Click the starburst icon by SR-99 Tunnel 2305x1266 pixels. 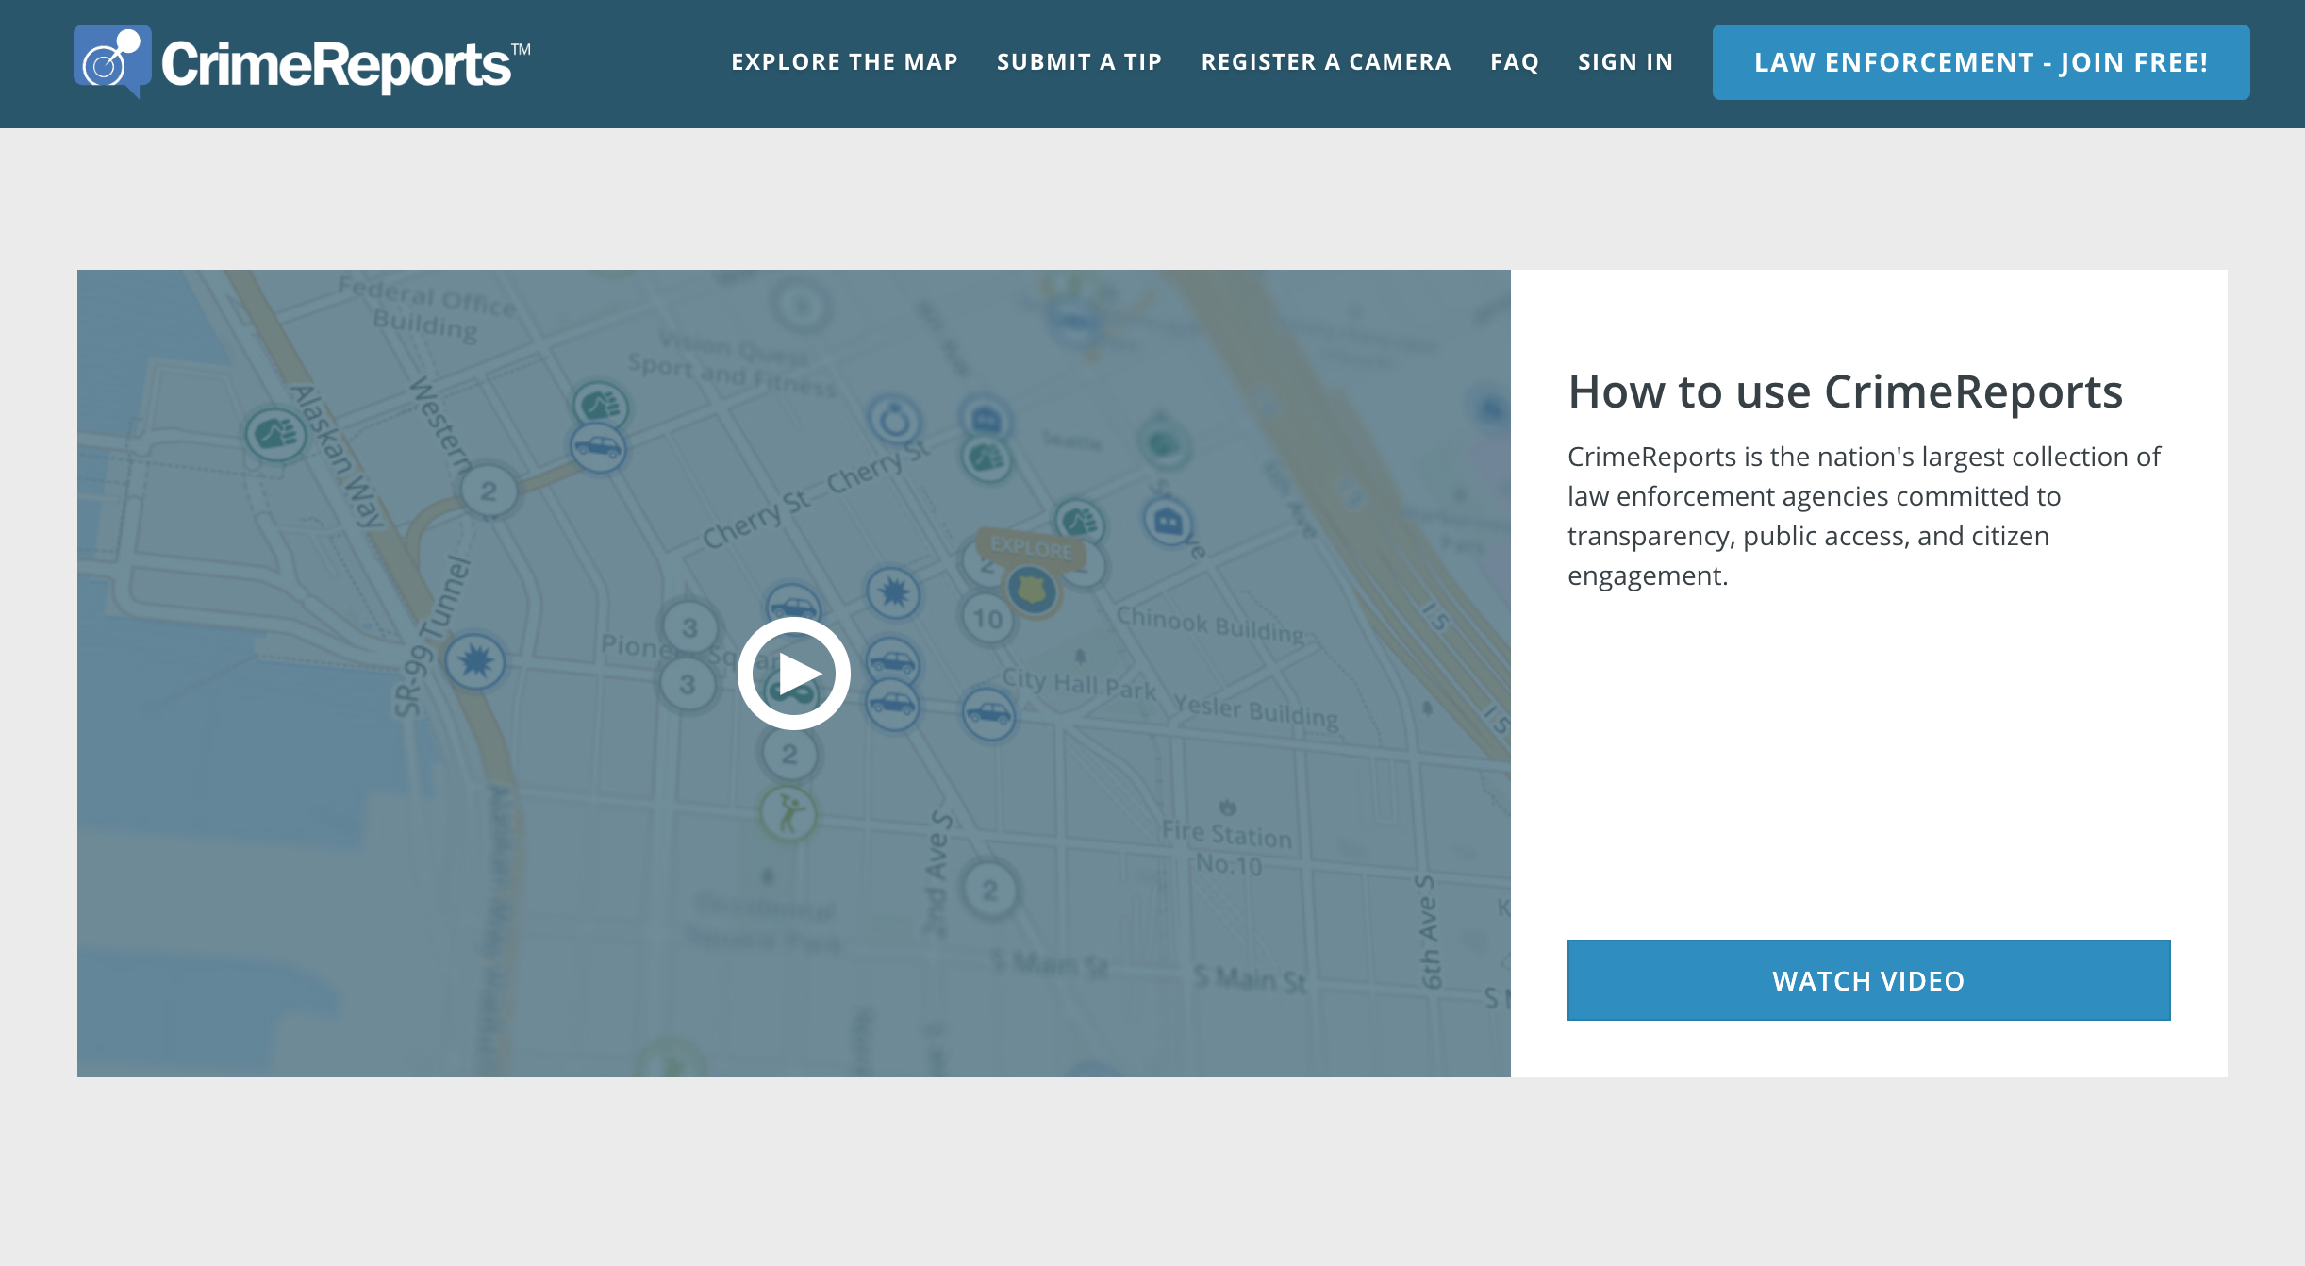[x=475, y=662]
